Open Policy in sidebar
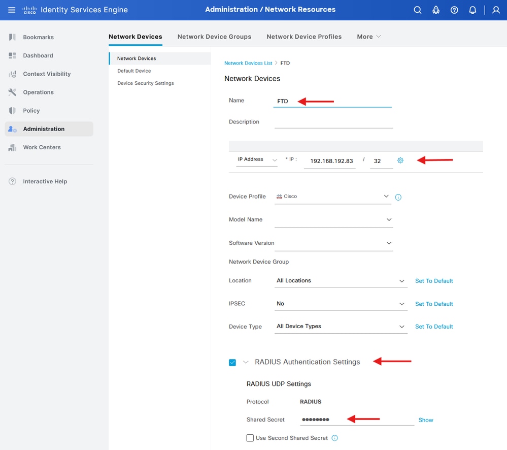 (x=31, y=111)
